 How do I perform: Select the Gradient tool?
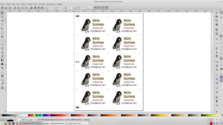pyautogui.click(x=2, y=80)
